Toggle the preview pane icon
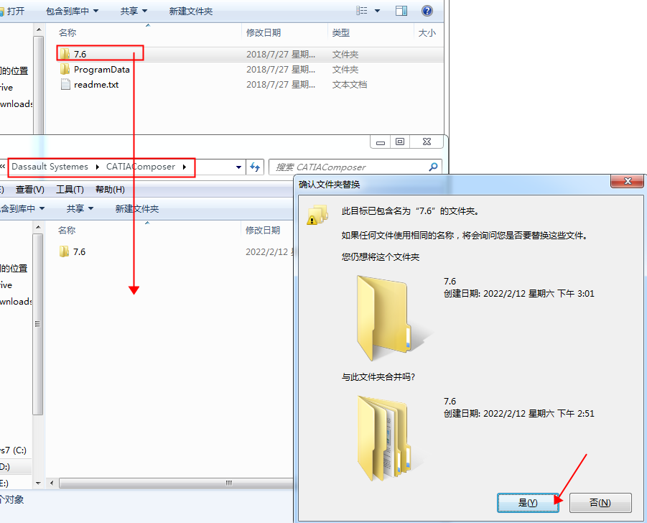 (401, 11)
